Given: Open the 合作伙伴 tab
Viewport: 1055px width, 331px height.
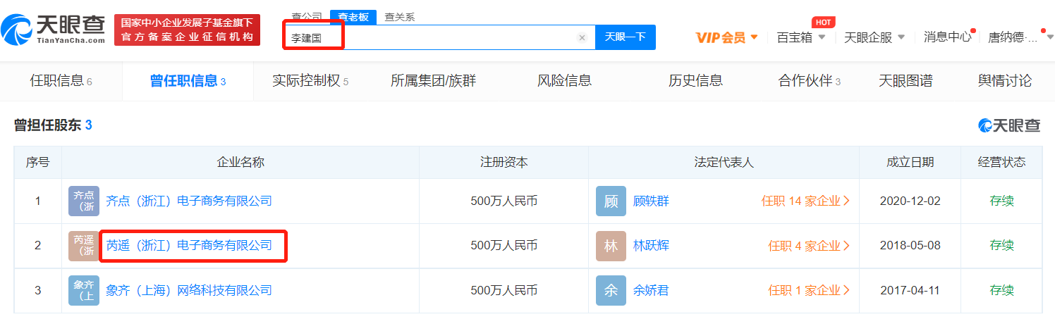Looking at the screenshot, I should click(810, 81).
